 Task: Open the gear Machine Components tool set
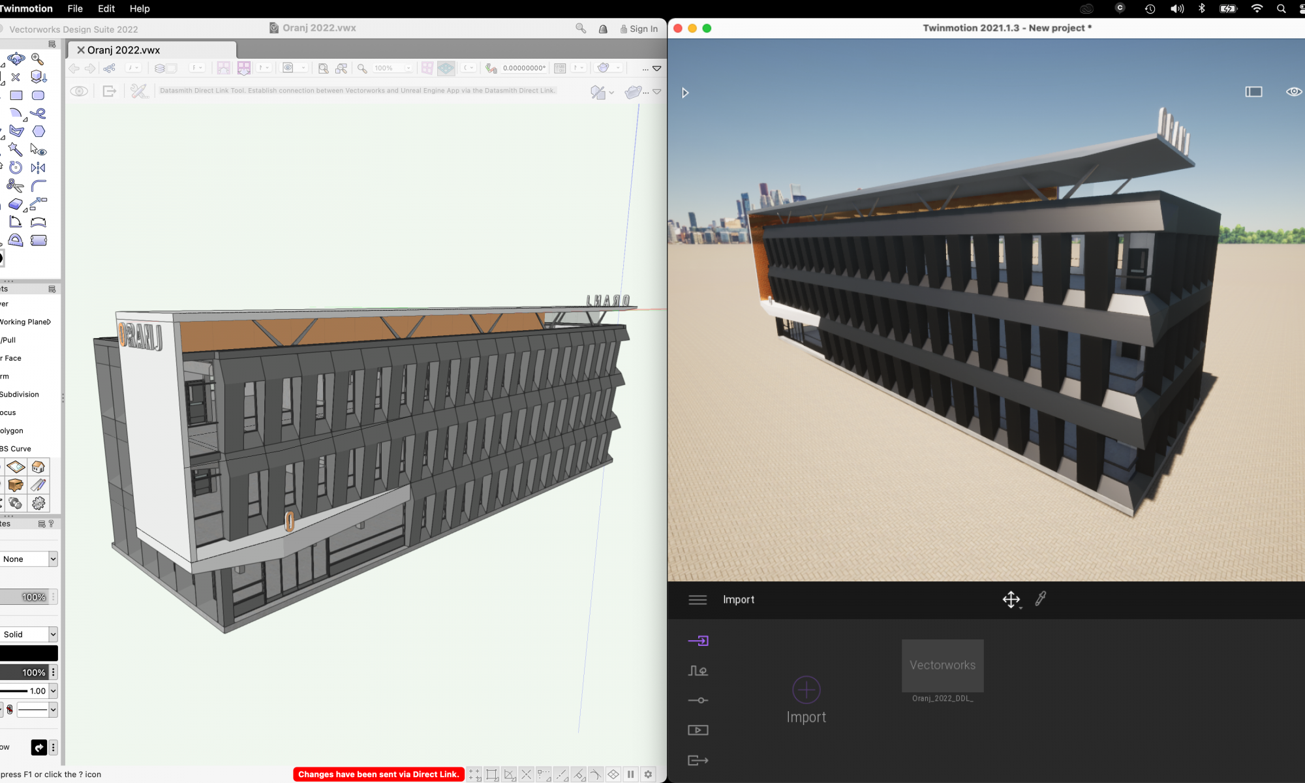coord(38,503)
